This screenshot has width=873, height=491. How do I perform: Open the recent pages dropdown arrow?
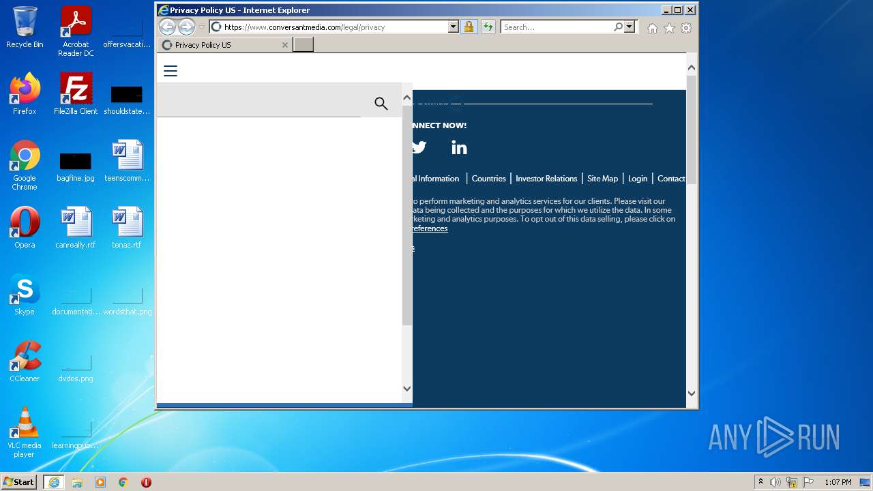point(202,27)
